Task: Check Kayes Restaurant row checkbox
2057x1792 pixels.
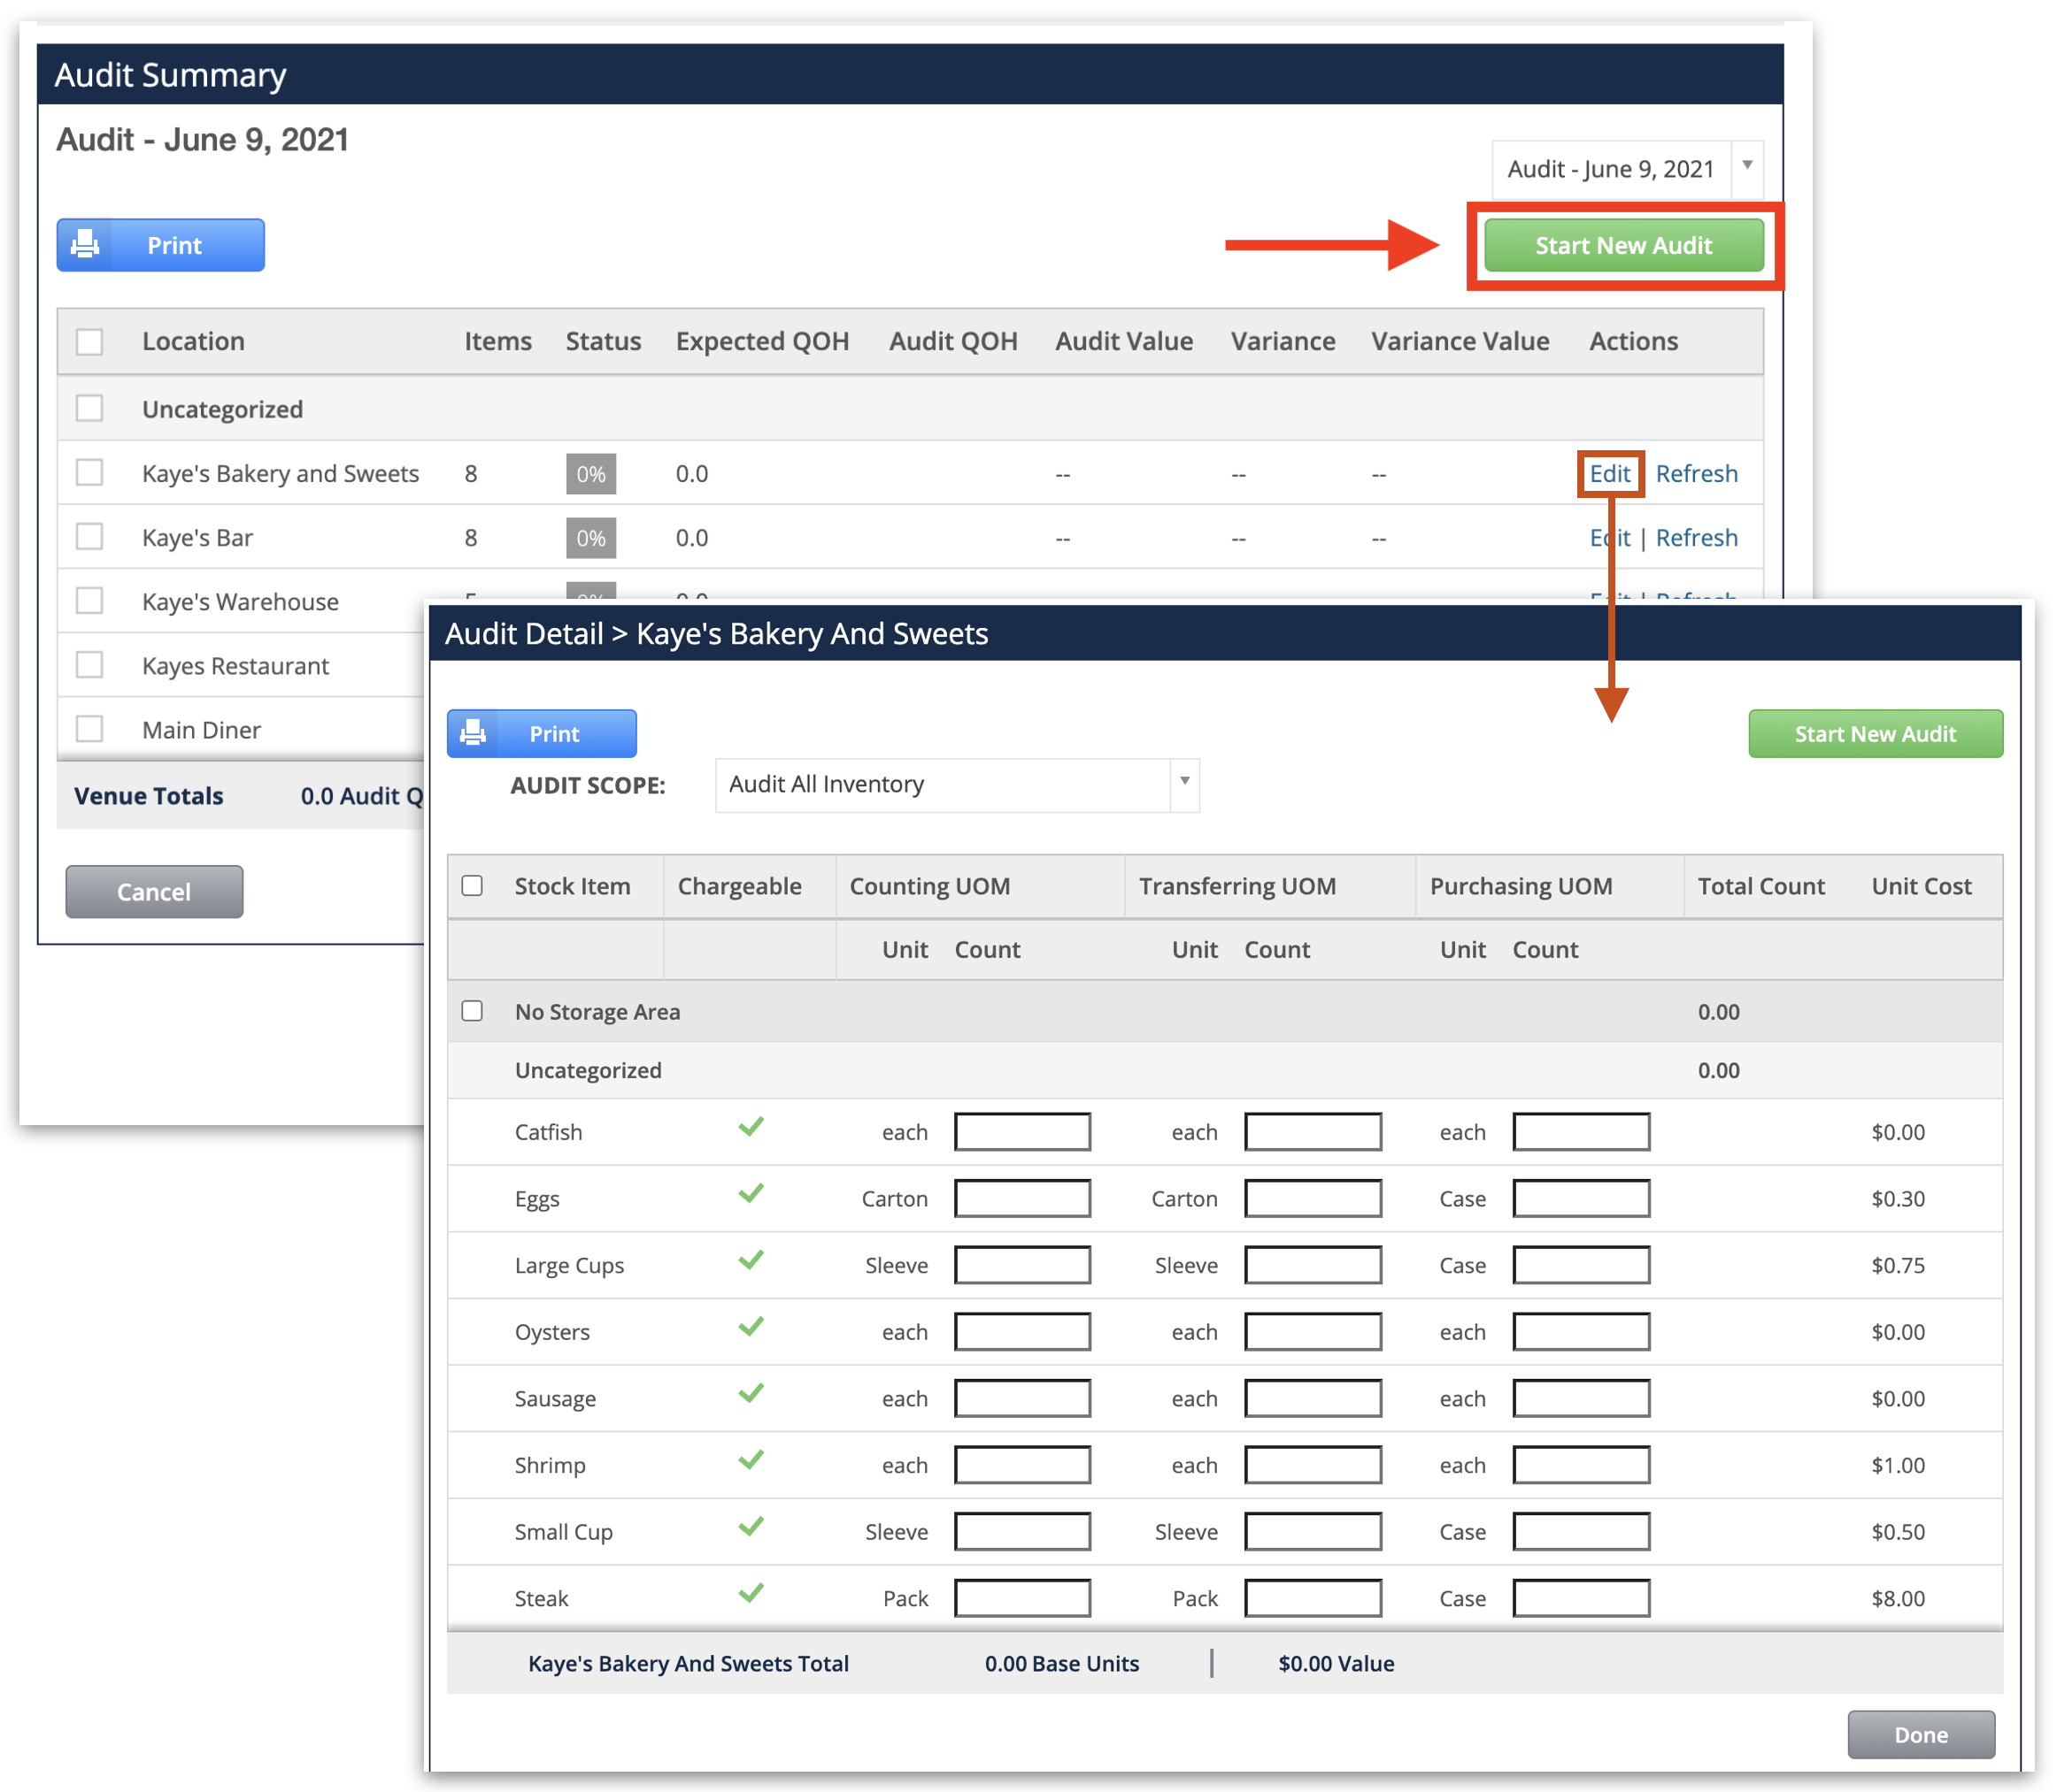Action: click(90, 664)
